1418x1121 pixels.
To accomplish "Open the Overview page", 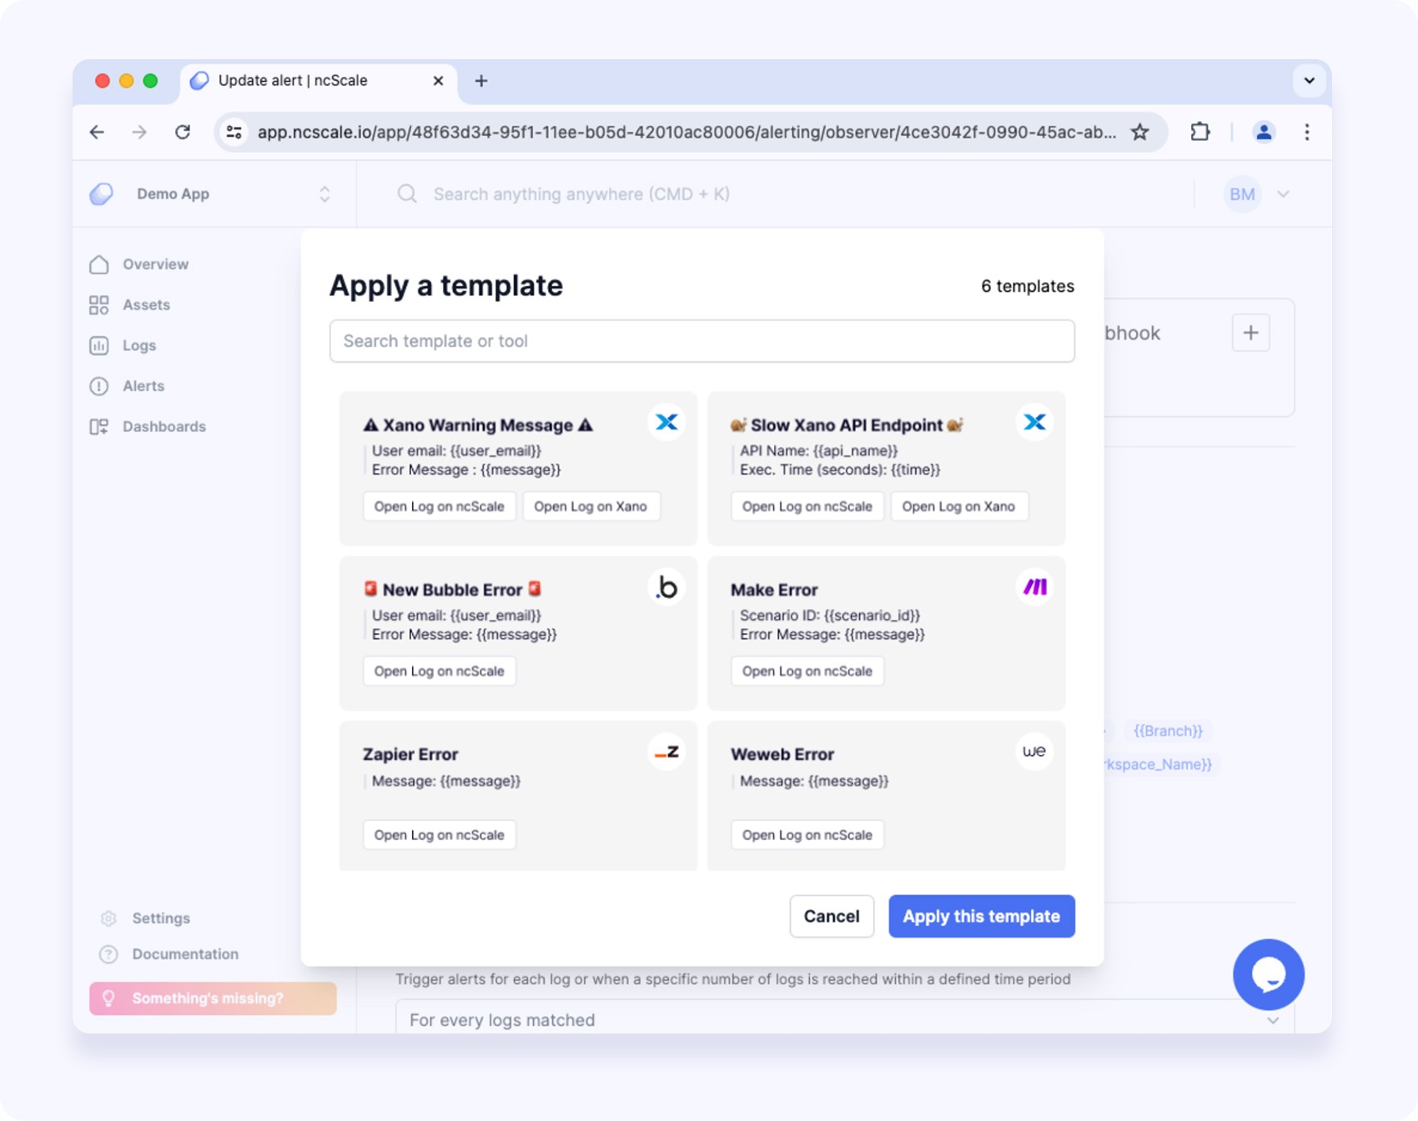I will tap(155, 264).
